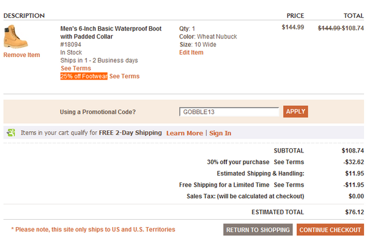Click Continue Checkout button
Image resolution: width=367 pixels, height=240 pixels.
(x=330, y=230)
